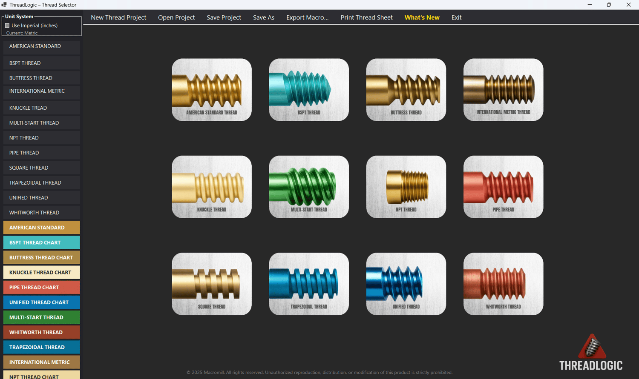Click the green MULTI-START THREAD button
This screenshot has height=379, width=639.
[41, 317]
